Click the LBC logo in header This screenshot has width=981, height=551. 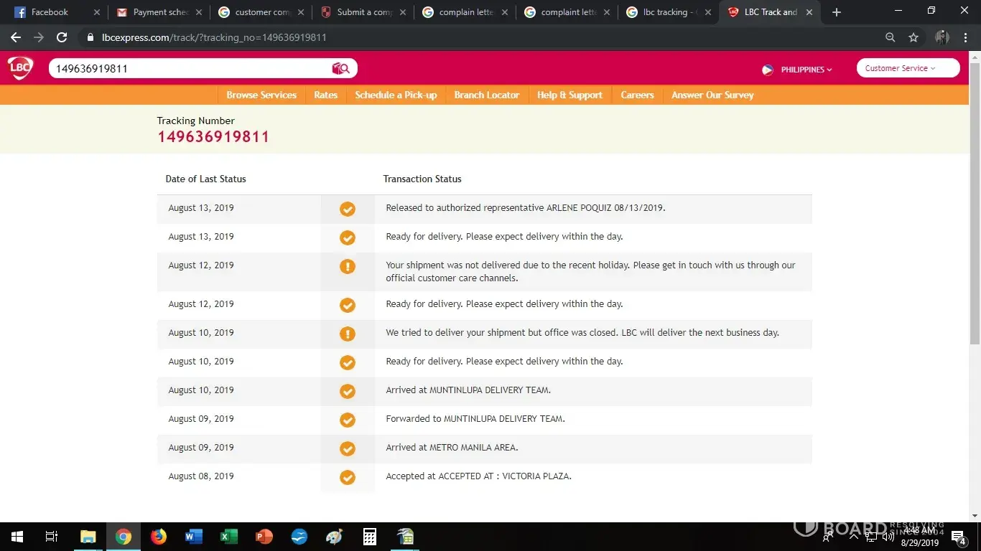(20, 68)
